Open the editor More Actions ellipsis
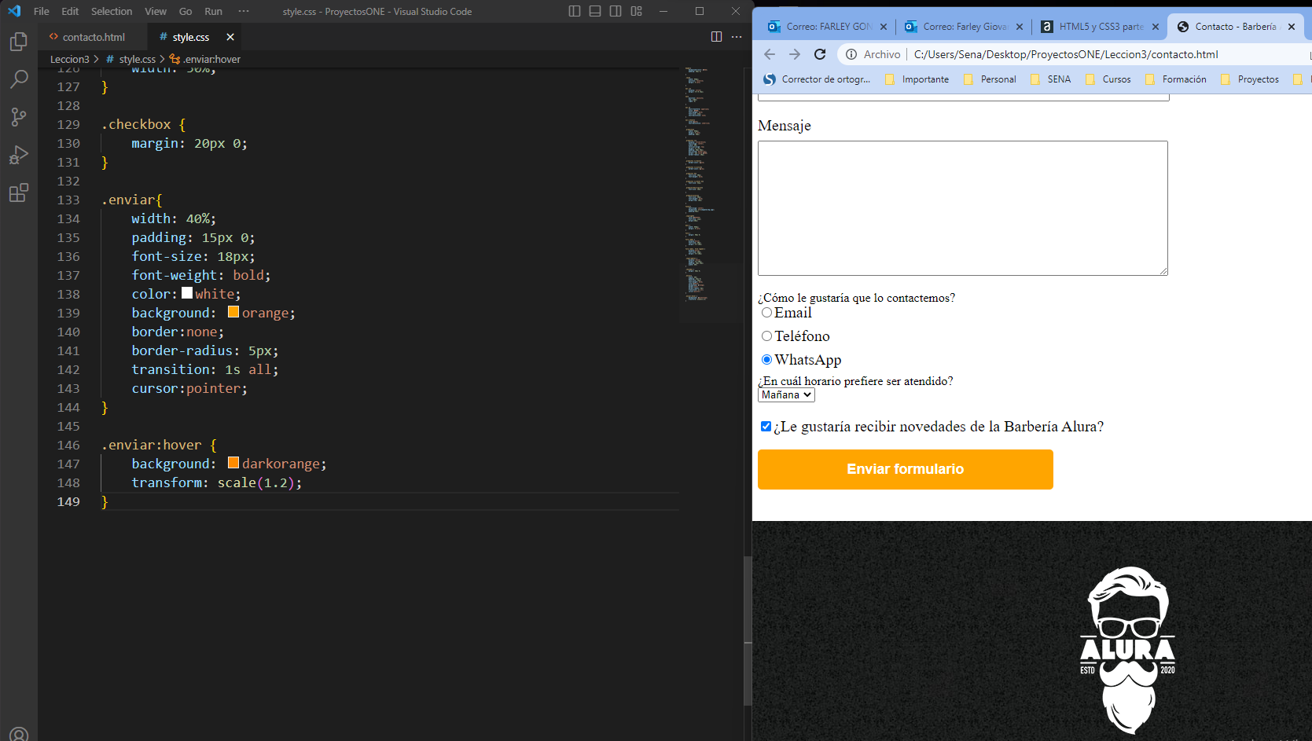 click(x=737, y=37)
